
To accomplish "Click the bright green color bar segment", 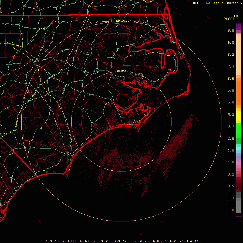I will click(238, 130).
